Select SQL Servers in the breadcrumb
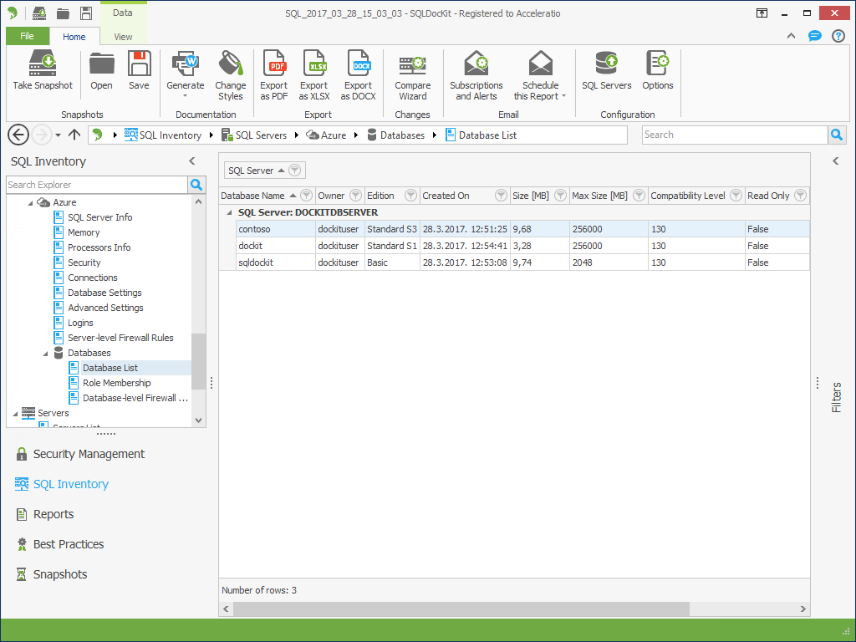The height and width of the screenshot is (642, 856). coord(254,135)
